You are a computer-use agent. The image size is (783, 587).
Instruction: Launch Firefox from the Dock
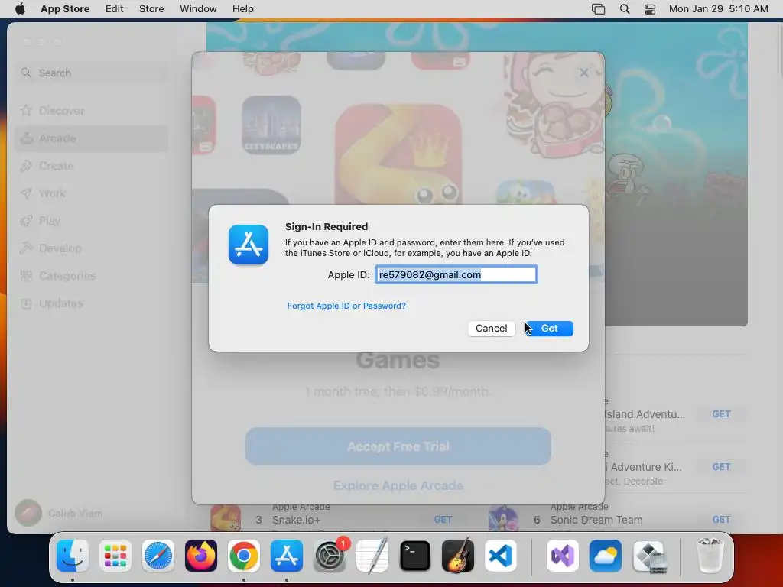pos(201,556)
